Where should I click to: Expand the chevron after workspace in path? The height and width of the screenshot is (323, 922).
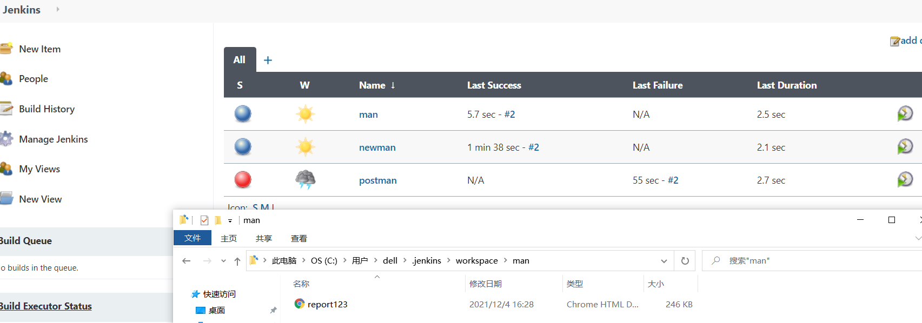(x=506, y=260)
